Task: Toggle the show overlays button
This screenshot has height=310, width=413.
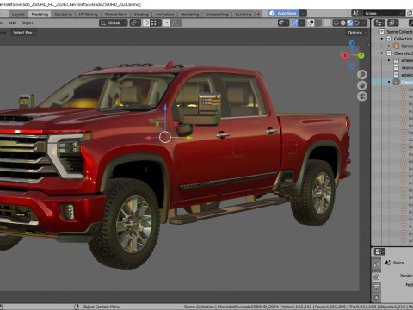Action: 311,22
